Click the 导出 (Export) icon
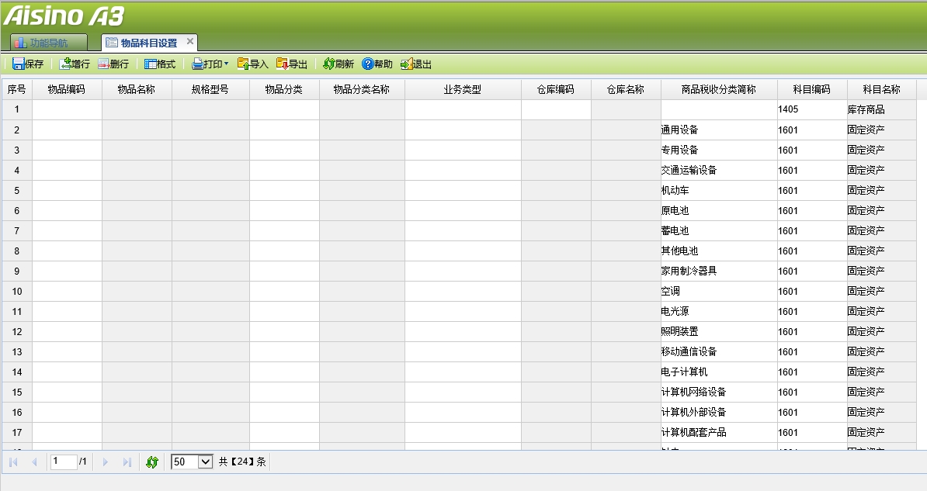 290,64
